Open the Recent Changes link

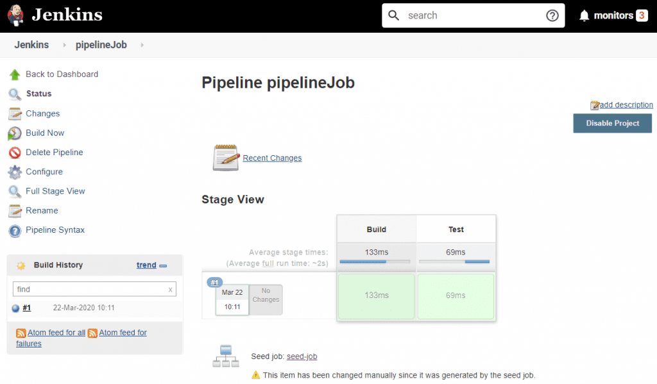pos(272,158)
